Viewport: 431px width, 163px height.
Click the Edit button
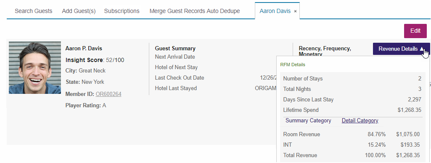(415, 31)
